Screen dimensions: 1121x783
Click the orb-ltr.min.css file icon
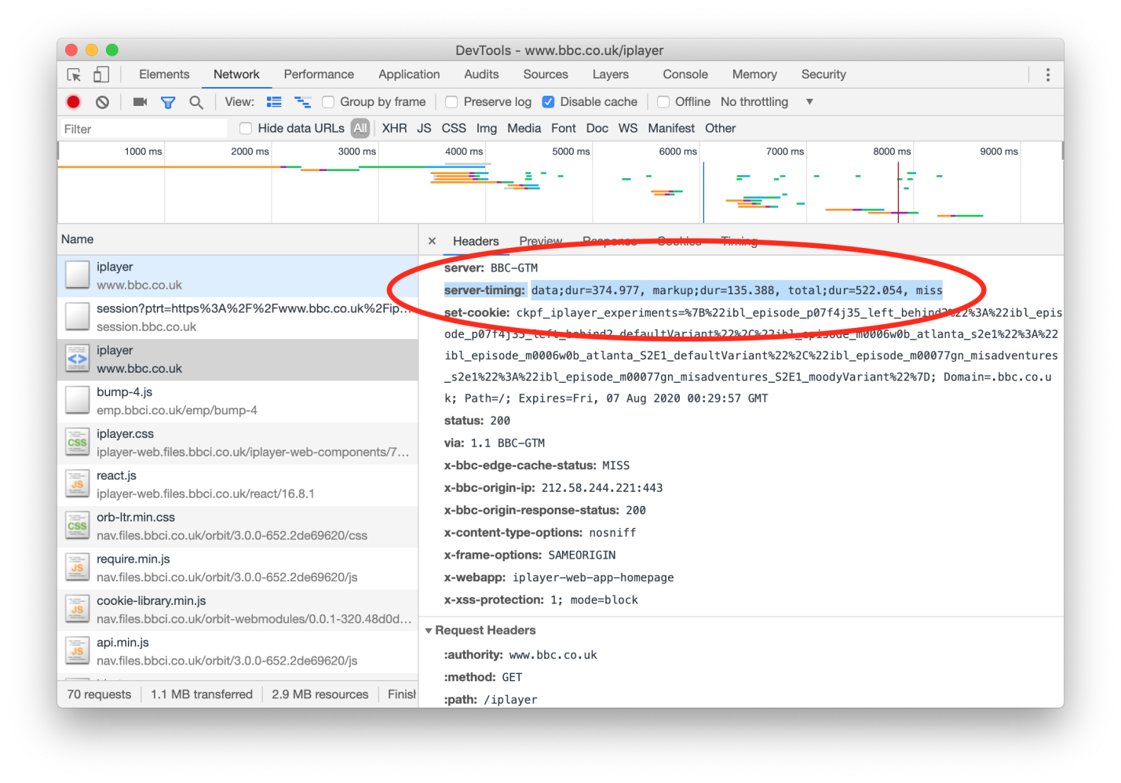pyautogui.click(x=77, y=526)
